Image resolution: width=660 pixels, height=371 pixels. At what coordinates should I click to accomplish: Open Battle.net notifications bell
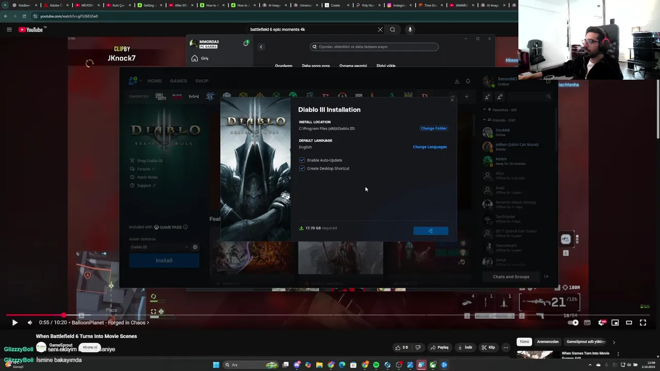tap(468, 81)
